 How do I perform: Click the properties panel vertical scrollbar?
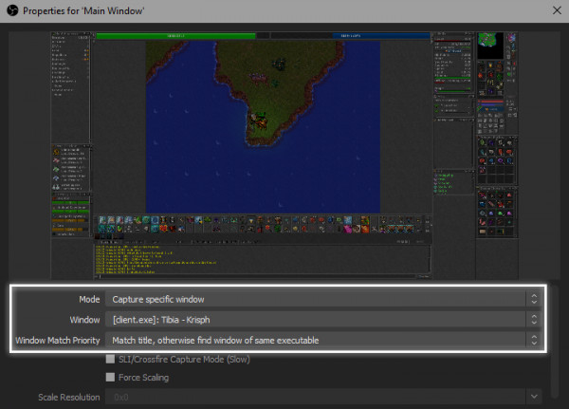554,340
